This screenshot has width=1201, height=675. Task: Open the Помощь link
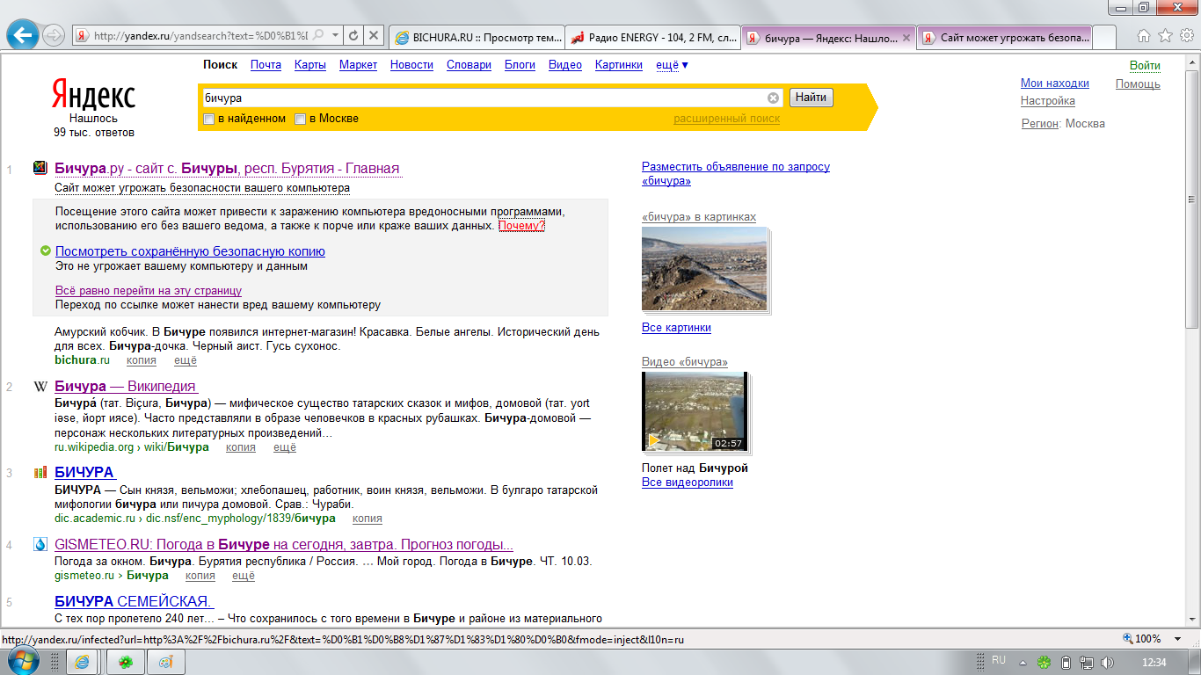(x=1138, y=84)
